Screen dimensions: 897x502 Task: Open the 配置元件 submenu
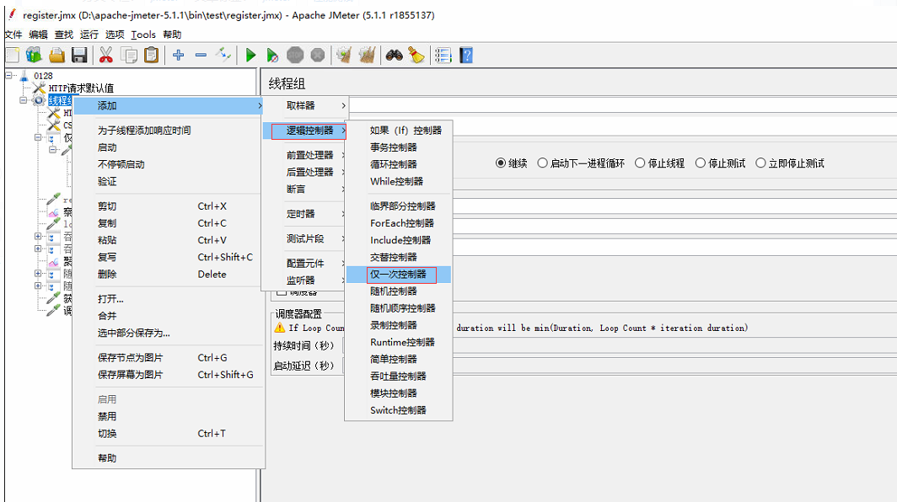304,263
